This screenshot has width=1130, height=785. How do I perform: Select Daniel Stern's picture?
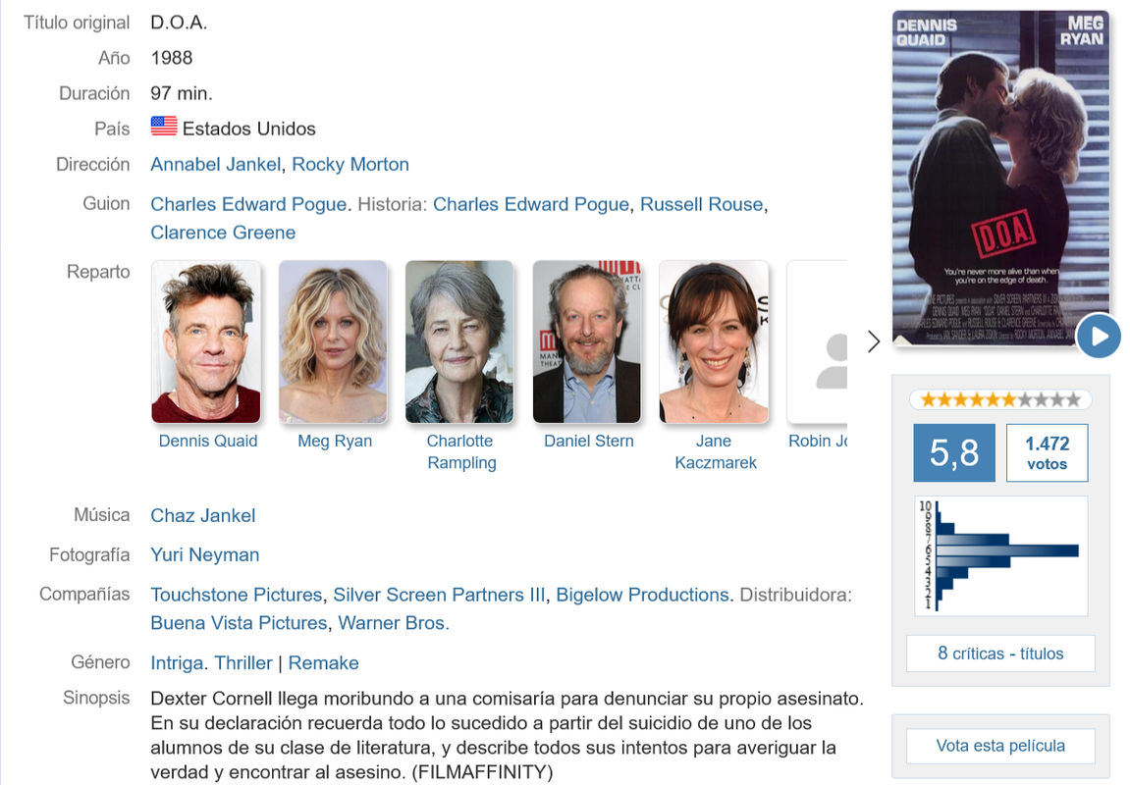point(587,341)
